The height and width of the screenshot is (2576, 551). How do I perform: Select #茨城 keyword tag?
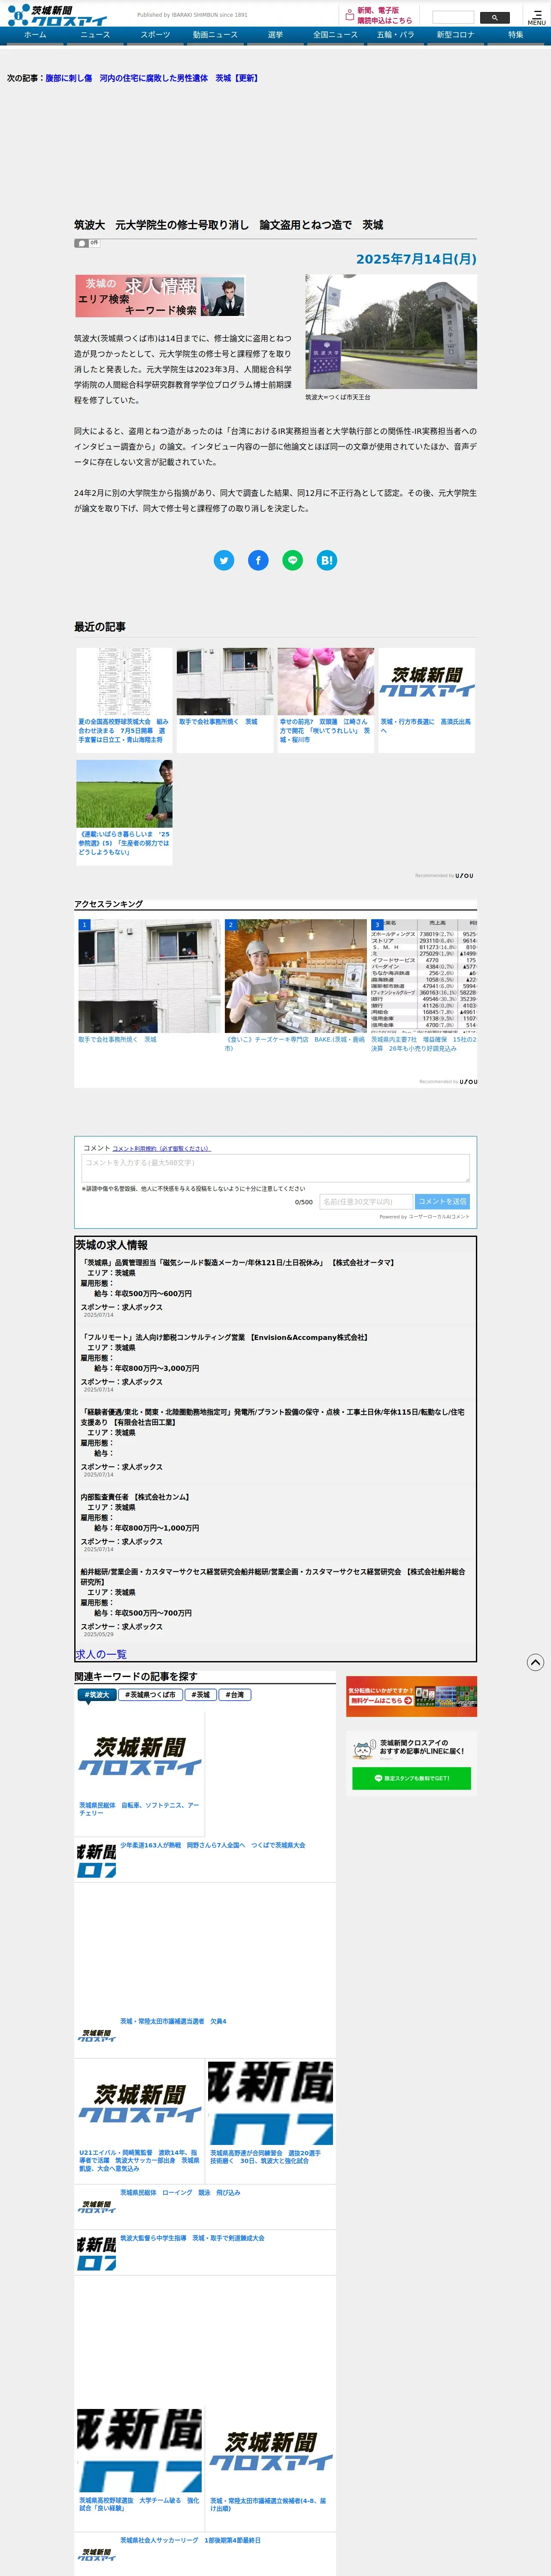pos(201,1695)
